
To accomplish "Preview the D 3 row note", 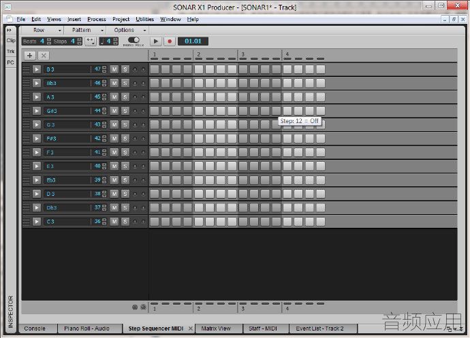I will tap(37, 194).
